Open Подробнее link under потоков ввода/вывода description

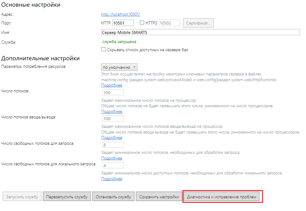coord(112,138)
